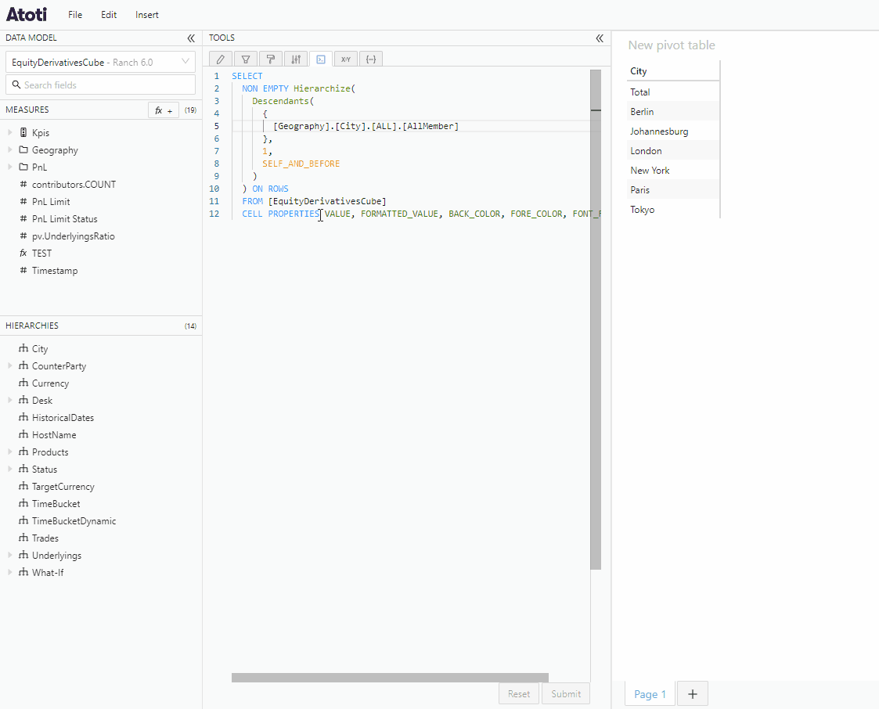
Task: Open the X·Y tools tab
Action: pyautogui.click(x=346, y=59)
